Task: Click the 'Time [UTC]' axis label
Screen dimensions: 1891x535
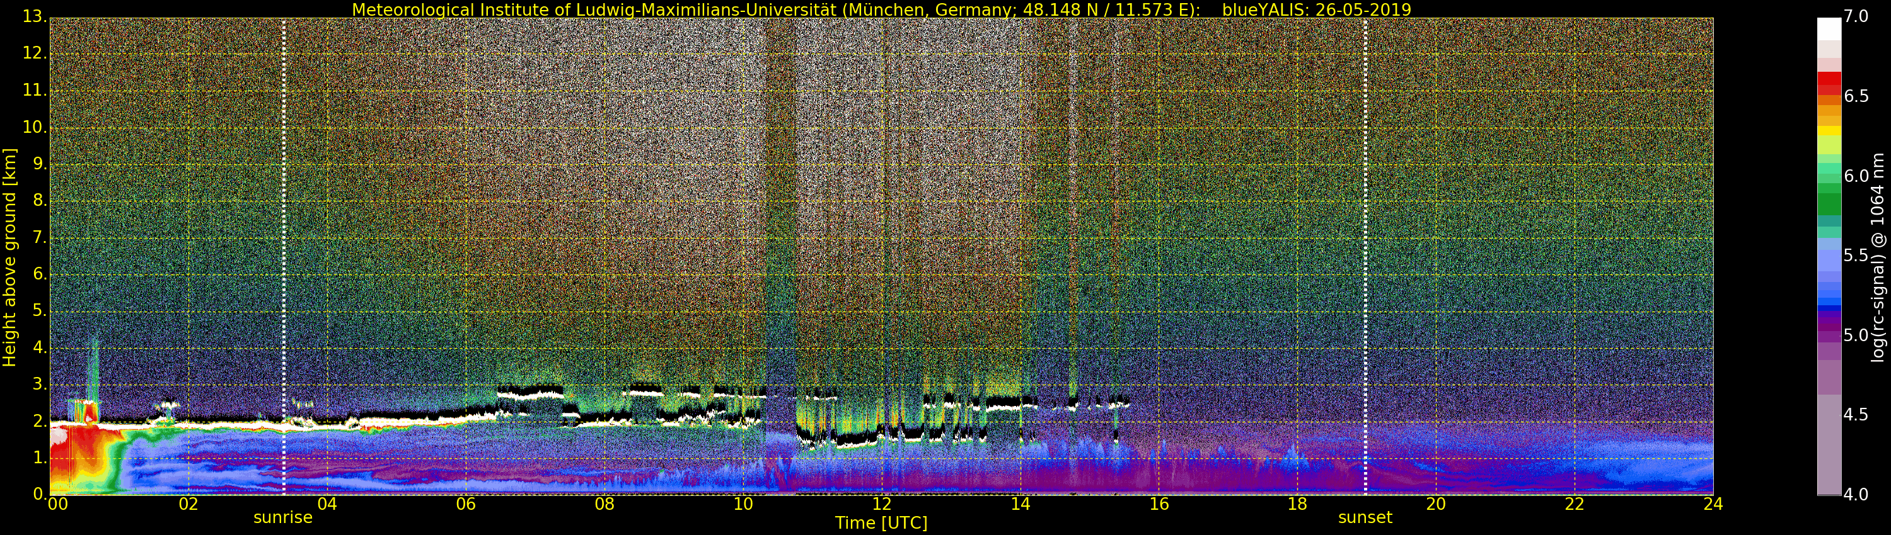Action: coord(881,523)
